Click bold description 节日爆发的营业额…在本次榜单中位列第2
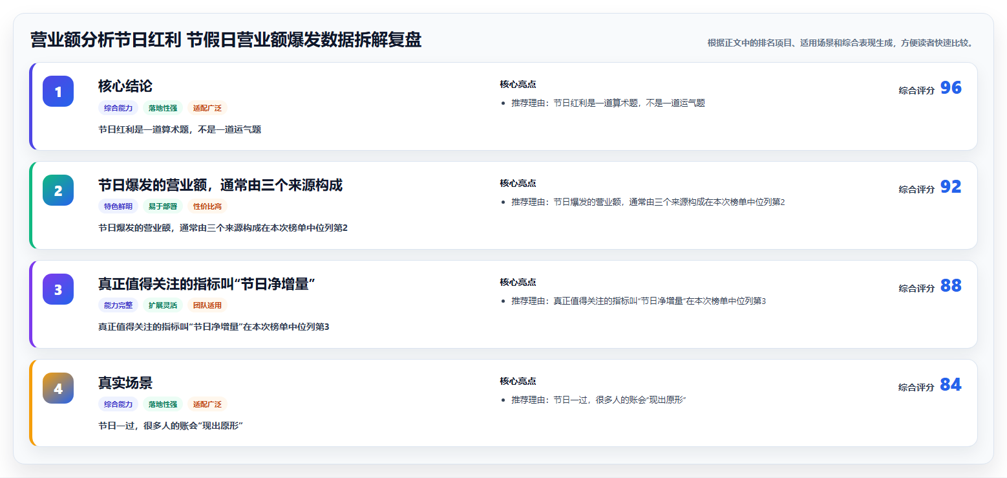1007x478 pixels. point(223,228)
